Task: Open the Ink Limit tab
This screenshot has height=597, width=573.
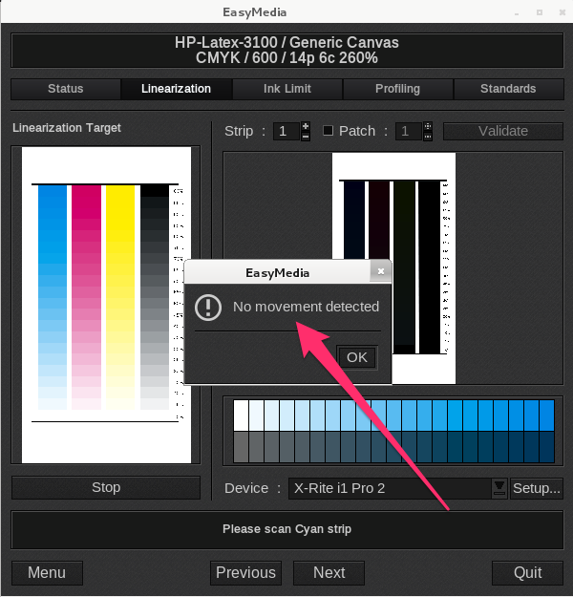Action: coord(287,89)
